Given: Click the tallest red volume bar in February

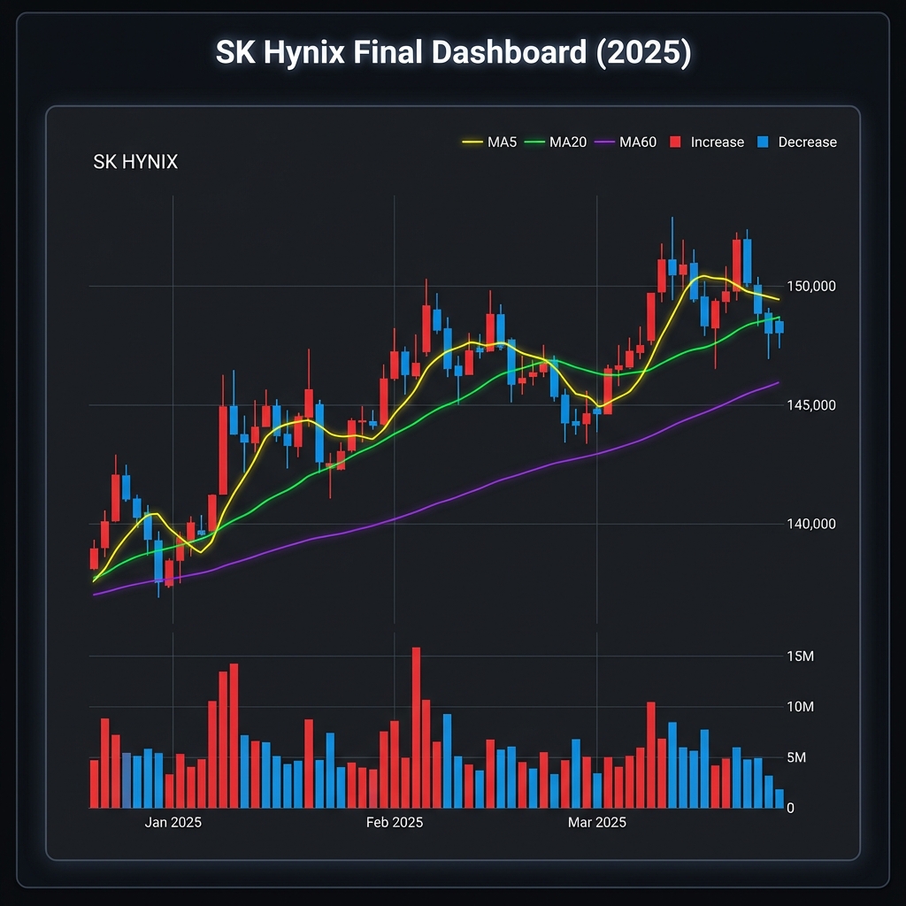Looking at the screenshot, I should pyautogui.click(x=416, y=727).
